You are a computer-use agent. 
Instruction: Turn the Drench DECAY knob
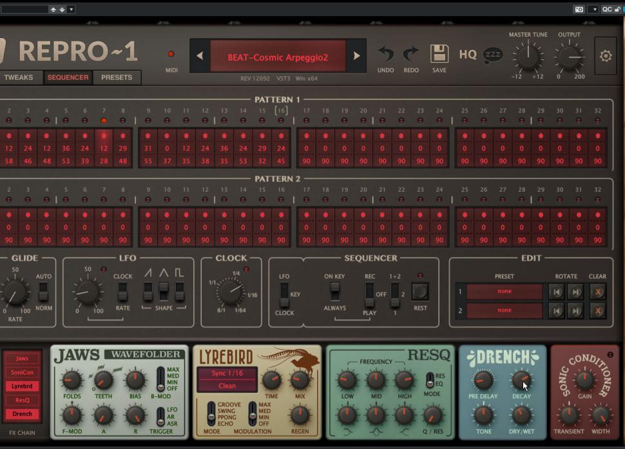coord(521,381)
